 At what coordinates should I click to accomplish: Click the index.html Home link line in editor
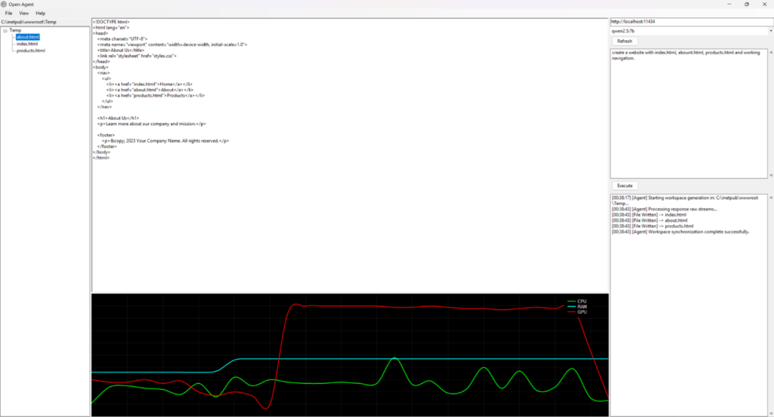coord(149,84)
